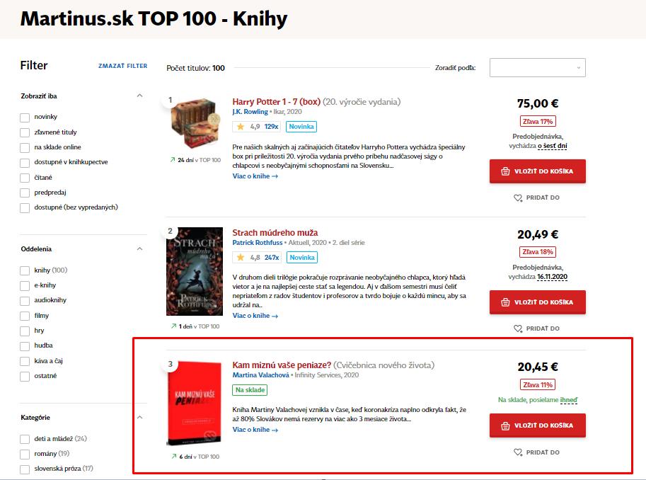Open Viac o knihe for Strach múdreho muža
Image resolution: width=646 pixels, height=480 pixels.
[255, 316]
